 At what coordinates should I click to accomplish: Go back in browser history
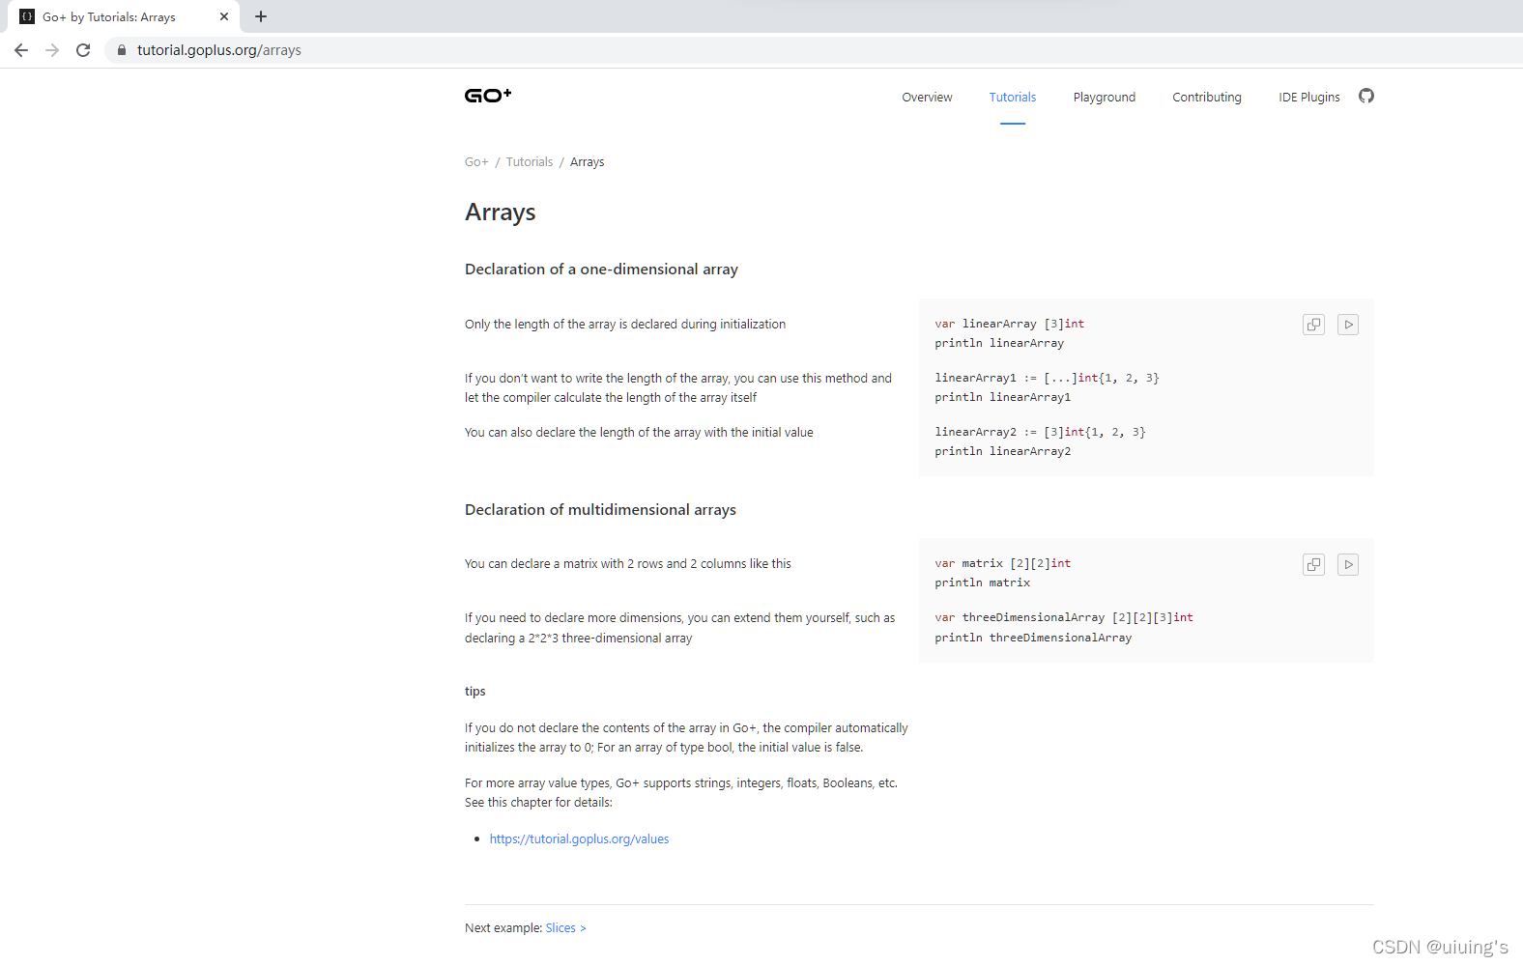pyautogui.click(x=21, y=50)
